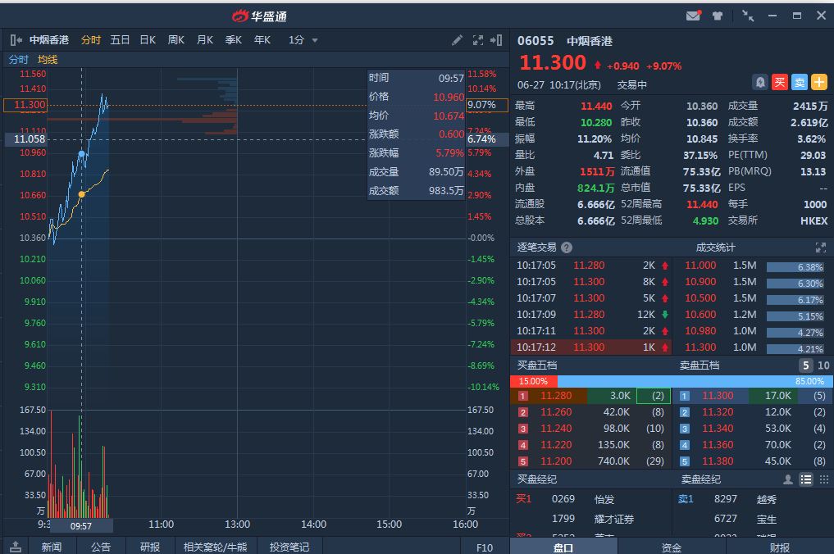Image resolution: width=834 pixels, height=554 pixels.
Task: Click the red 买 buy button
Action: click(x=780, y=82)
